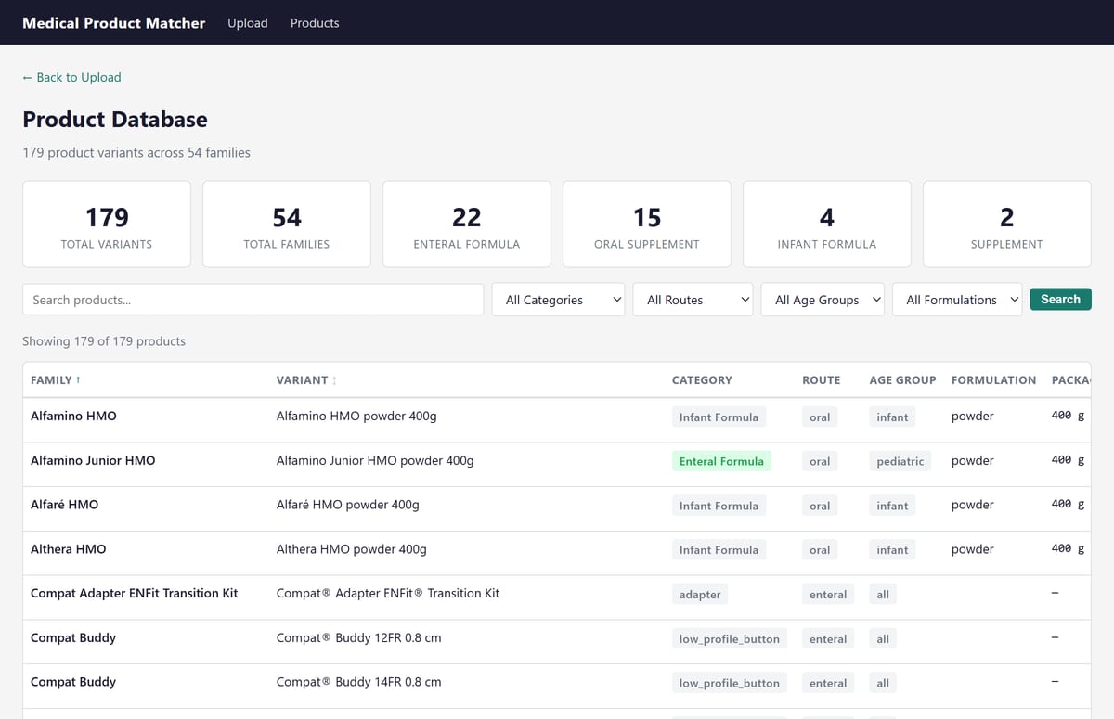
Task: Select the 54 Total Families card
Action: click(287, 225)
